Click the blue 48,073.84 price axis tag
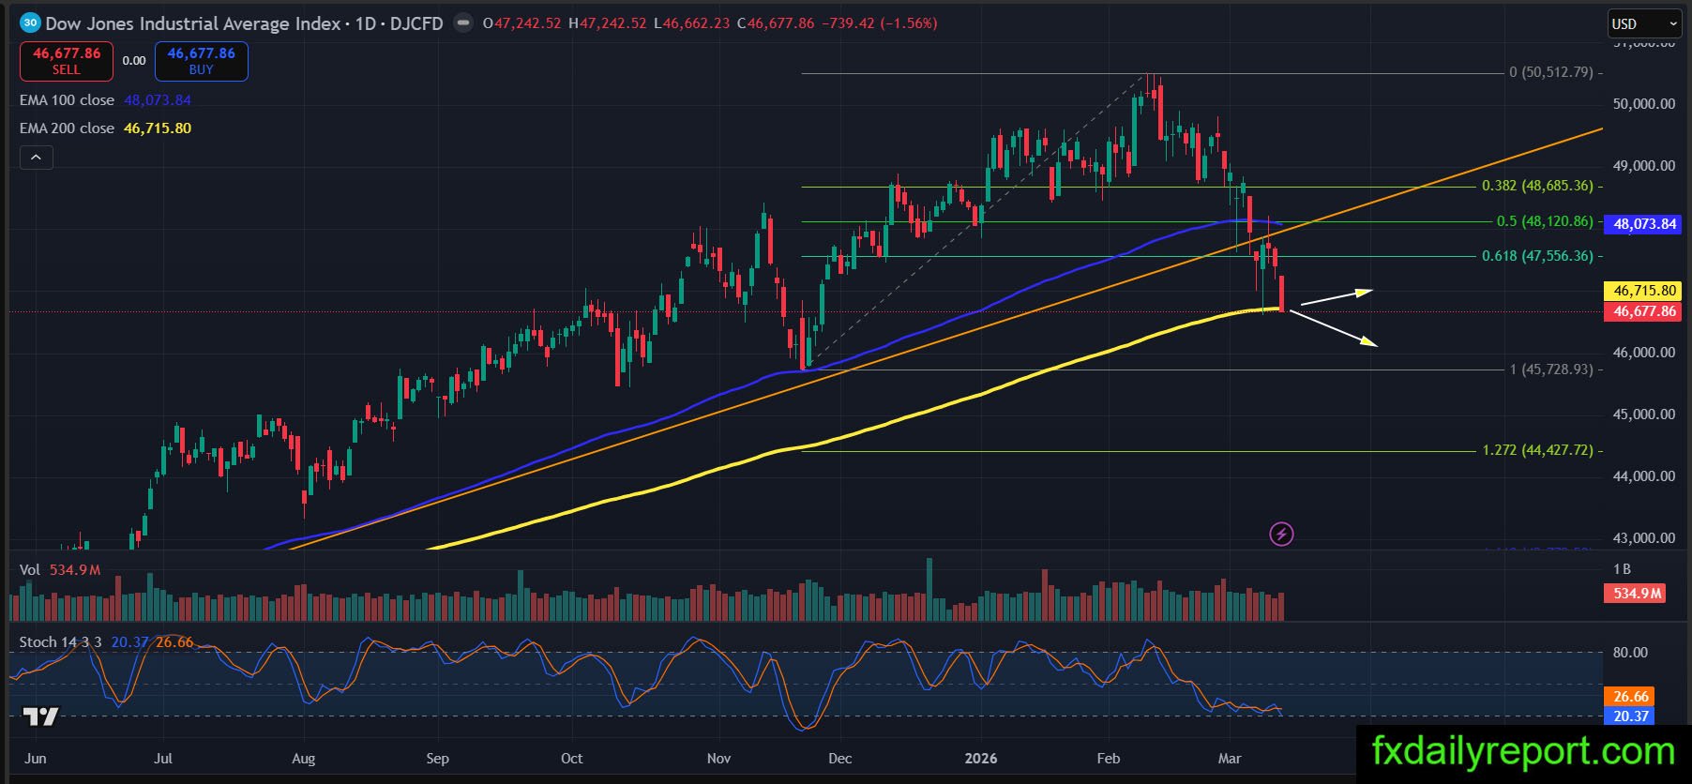Viewport: 1692px width, 784px height. pos(1643,224)
